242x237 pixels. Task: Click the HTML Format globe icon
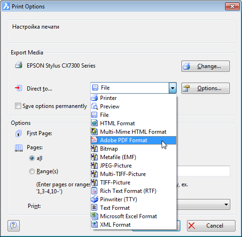point(94,123)
